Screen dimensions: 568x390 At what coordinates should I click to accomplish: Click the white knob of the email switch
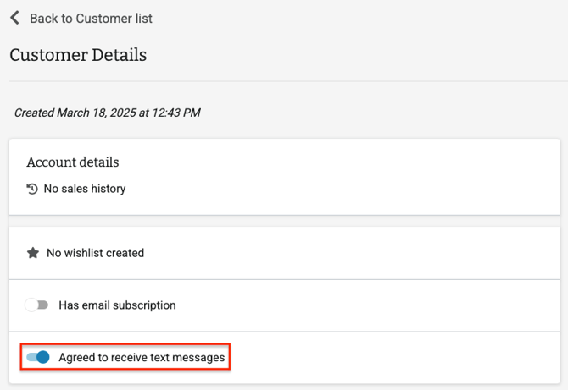tap(32, 305)
